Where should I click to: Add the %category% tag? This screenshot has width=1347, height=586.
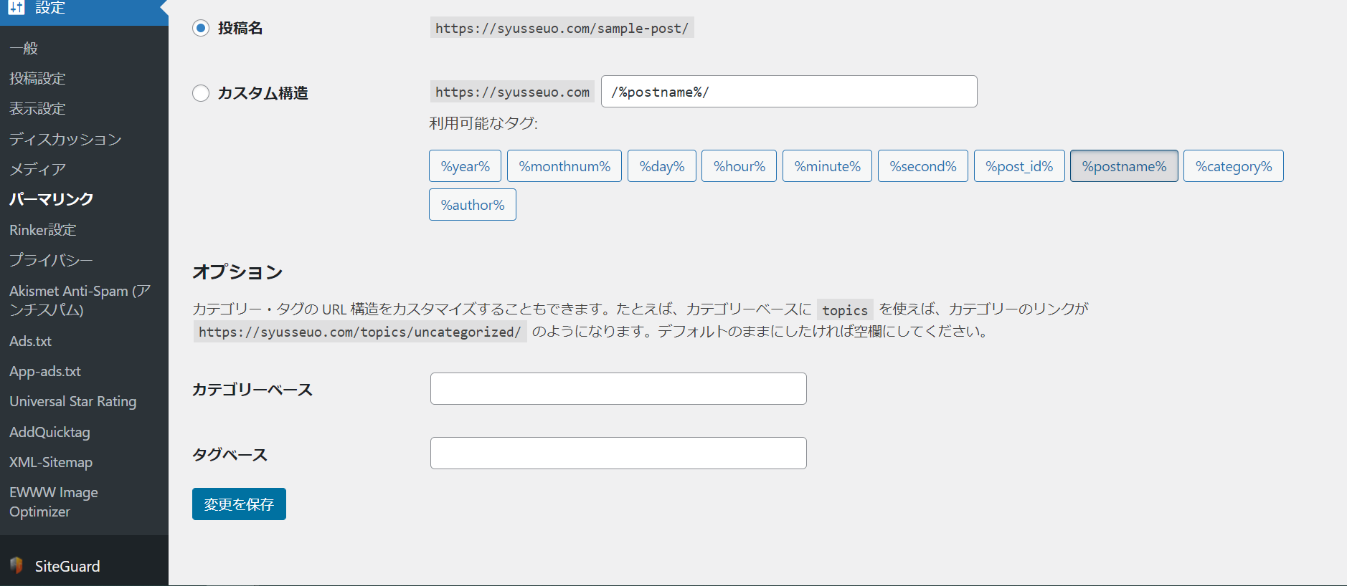[x=1233, y=166]
